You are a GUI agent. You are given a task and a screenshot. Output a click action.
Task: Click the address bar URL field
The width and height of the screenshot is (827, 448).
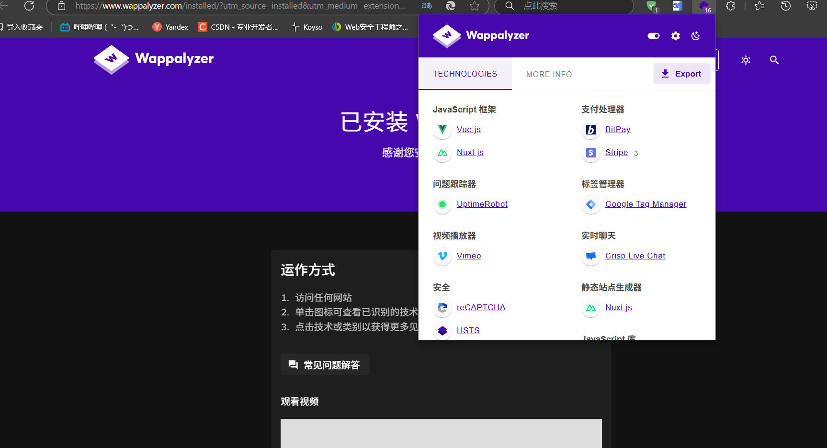coord(240,6)
